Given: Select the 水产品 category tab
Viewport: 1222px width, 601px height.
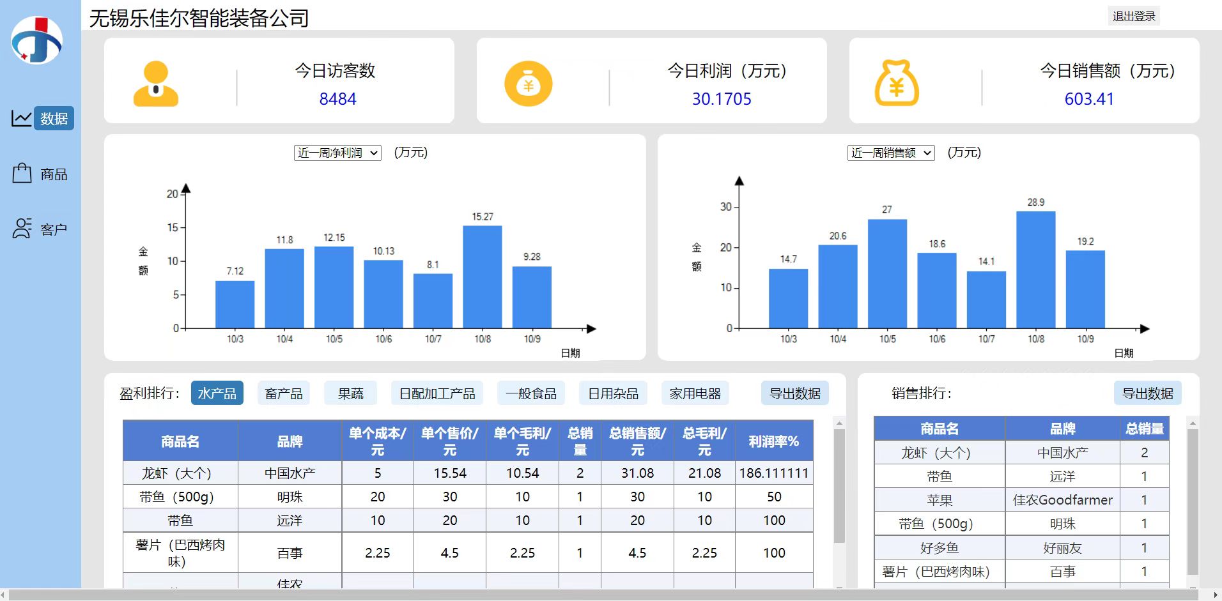Looking at the screenshot, I should (217, 393).
